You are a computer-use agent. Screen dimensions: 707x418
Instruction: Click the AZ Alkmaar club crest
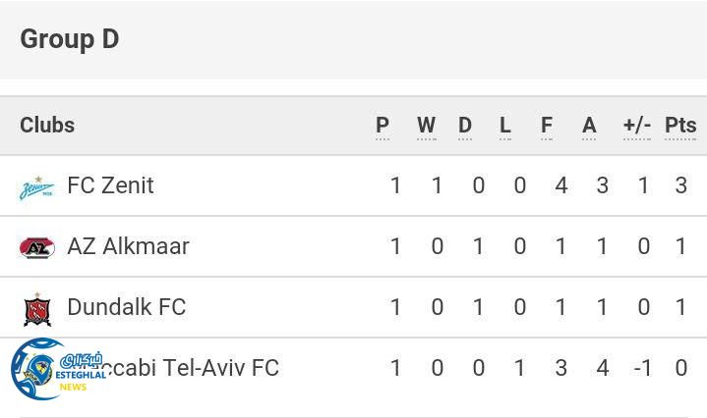[36, 247]
